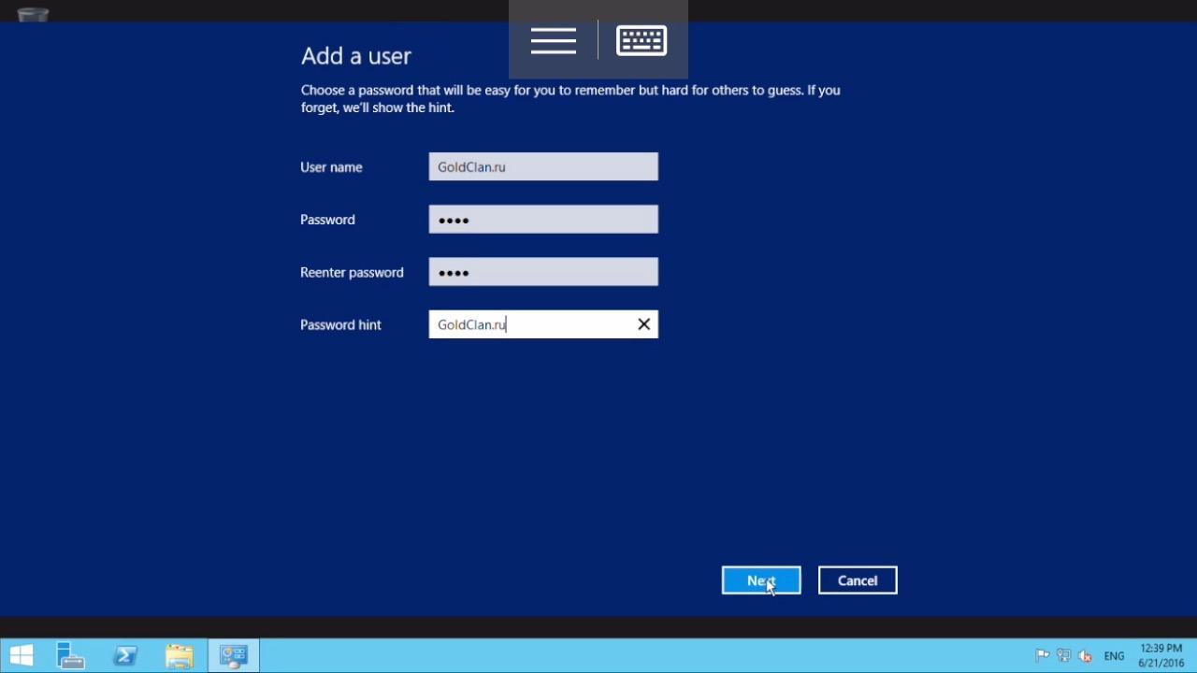Cancel adding the user
This screenshot has height=673, width=1197.
[858, 580]
